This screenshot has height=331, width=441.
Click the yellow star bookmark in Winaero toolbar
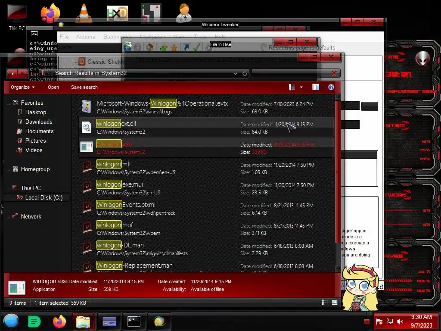point(174,47)
